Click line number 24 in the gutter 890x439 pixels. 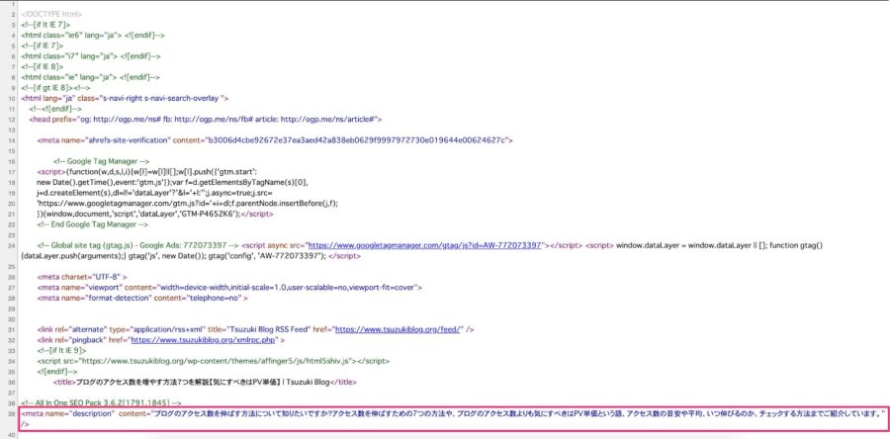[13, 246]
